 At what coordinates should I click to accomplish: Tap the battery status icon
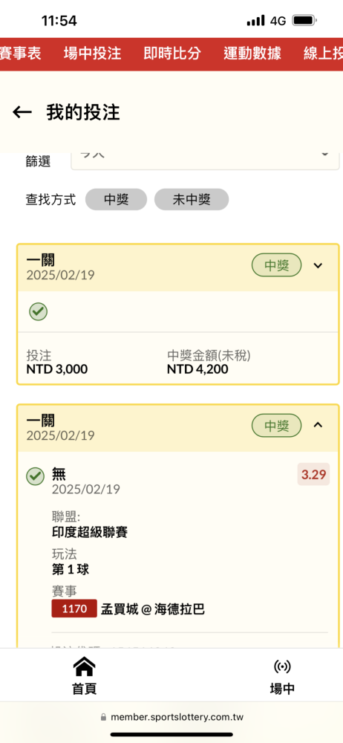[x=304, y=20]
